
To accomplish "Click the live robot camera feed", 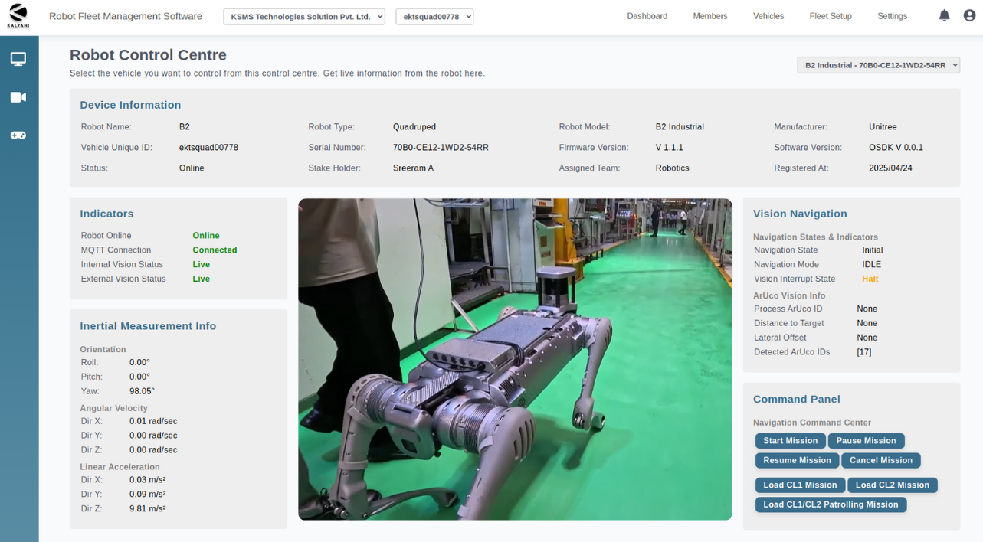I will click(515, 359).
